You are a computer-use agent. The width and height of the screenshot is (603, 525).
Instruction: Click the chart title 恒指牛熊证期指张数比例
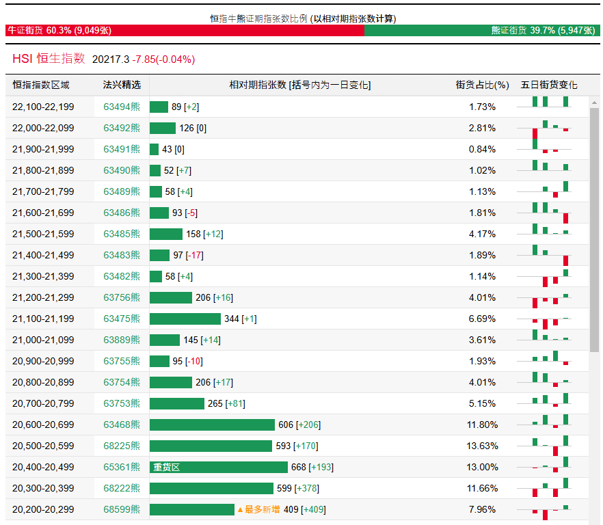pyautogui.click(x=258, y=18)
